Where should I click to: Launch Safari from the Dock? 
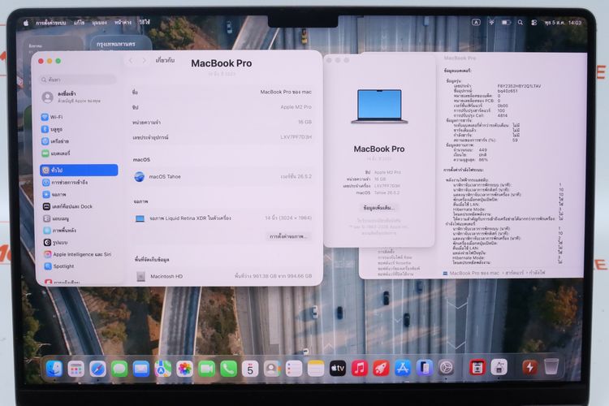98,369
